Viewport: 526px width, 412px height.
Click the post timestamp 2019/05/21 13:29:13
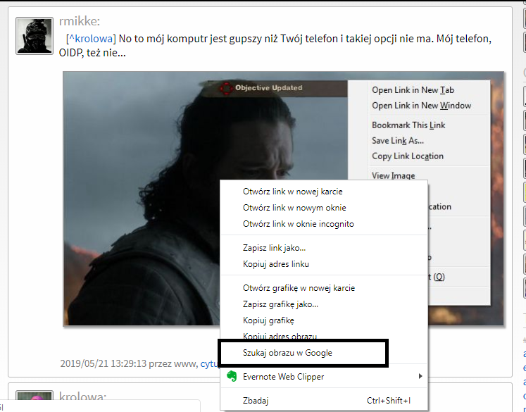tap(104, 363)
